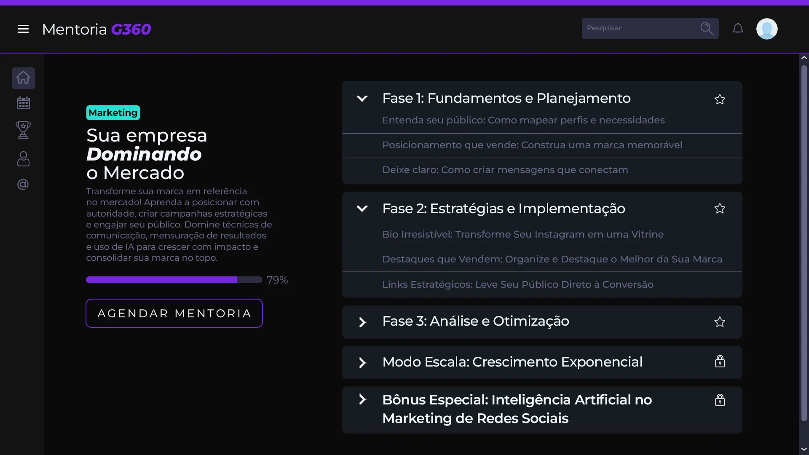Viewport: 809px width, 455px height.
Task: Favorite Fase 1 with the star
Action: (x=720, y=99)
